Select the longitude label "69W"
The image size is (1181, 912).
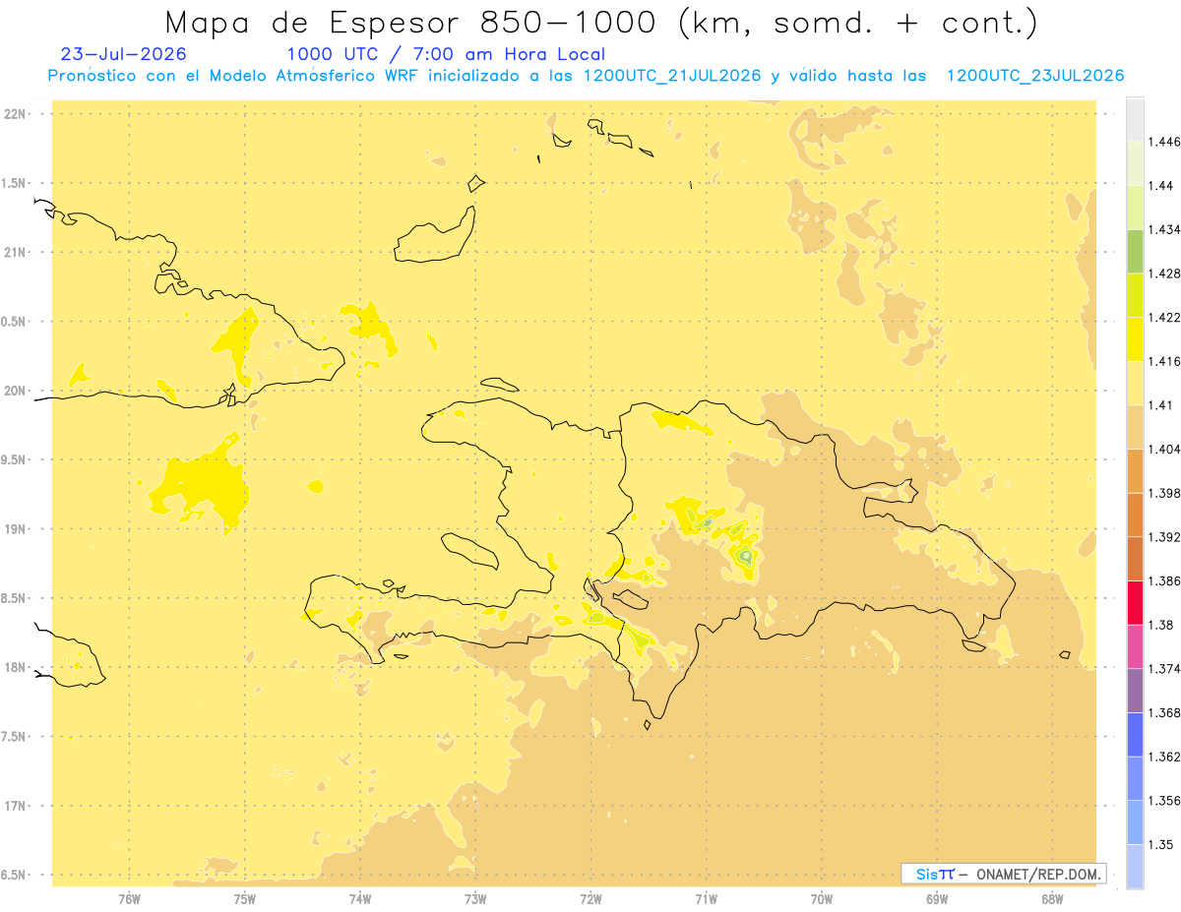tap(937, 899)
